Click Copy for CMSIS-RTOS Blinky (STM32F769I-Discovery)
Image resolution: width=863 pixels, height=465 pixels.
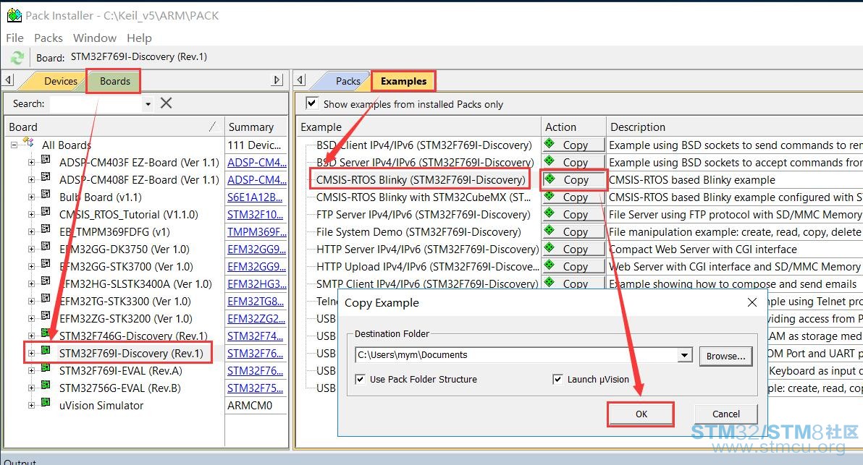[573, 180]
